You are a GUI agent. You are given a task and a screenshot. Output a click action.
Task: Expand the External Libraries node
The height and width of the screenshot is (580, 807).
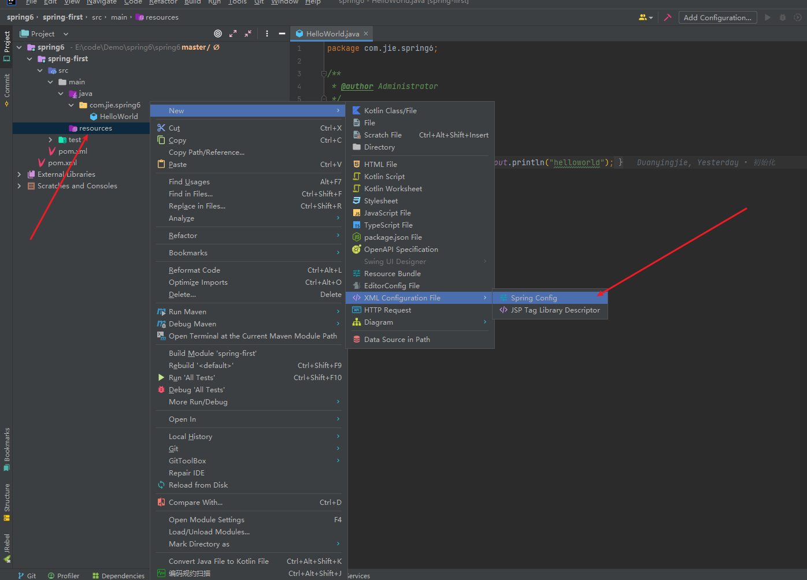19,174
